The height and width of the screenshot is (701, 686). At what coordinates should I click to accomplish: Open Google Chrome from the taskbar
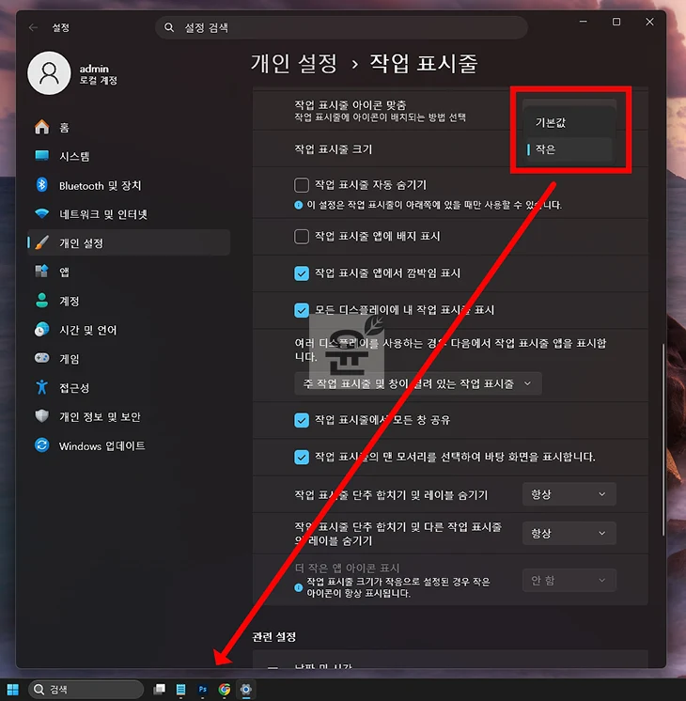click(x=225, y=690)
